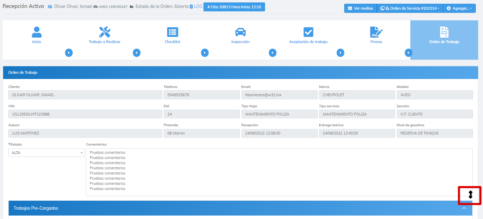Viewport: 483px width, 219px height.
Task: Click the Sección field H.T. CLIENTE
Action: (435, 114)
